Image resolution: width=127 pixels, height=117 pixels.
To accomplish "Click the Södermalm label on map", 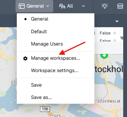I will pos(109,101).
